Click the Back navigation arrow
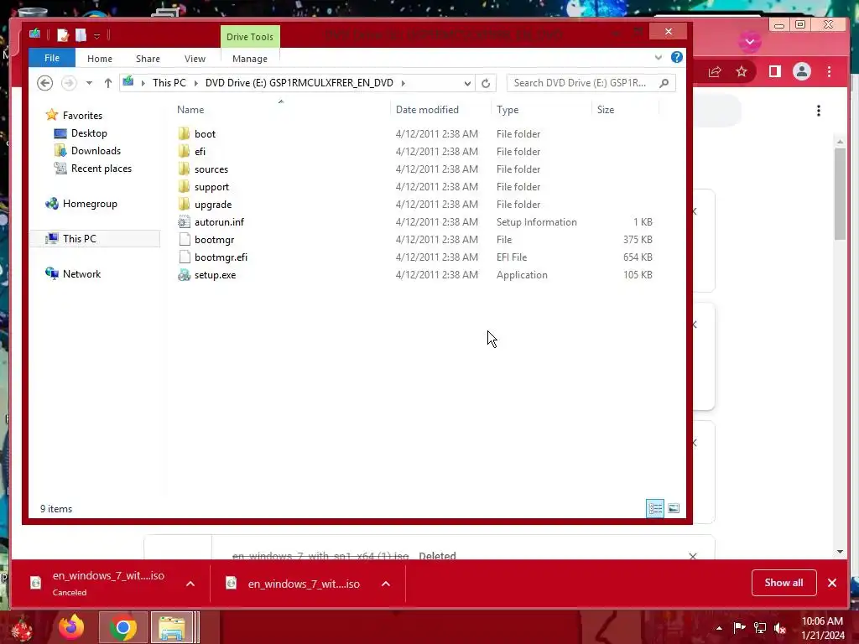The image size is (859, 644). click(45, 83)
